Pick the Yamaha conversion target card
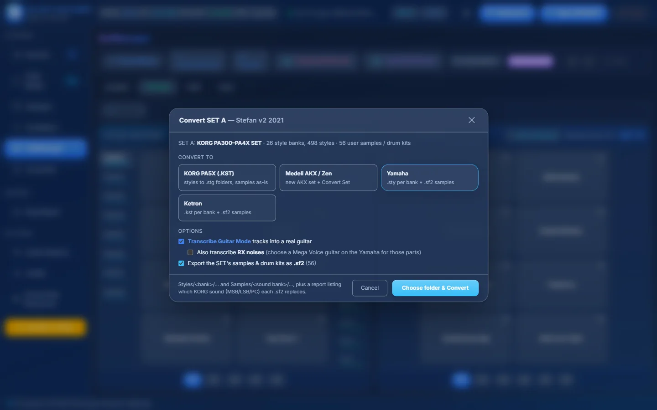This screenshot has height=410, width=657. point(430,178)
